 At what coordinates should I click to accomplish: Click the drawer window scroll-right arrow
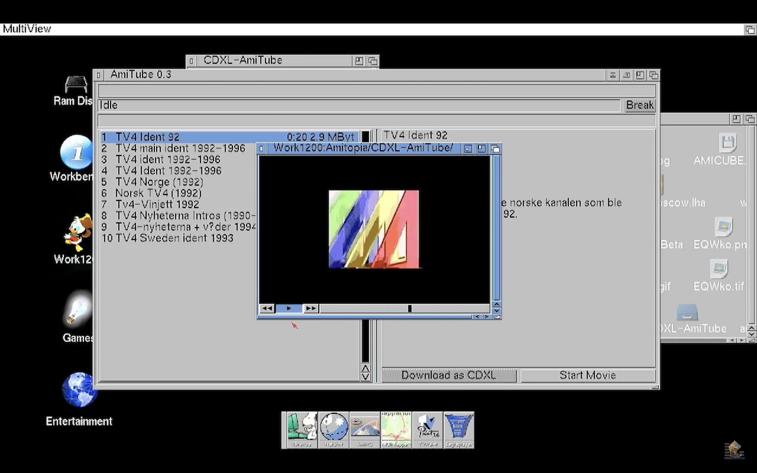pyautogui.click(x=742, y=340)
